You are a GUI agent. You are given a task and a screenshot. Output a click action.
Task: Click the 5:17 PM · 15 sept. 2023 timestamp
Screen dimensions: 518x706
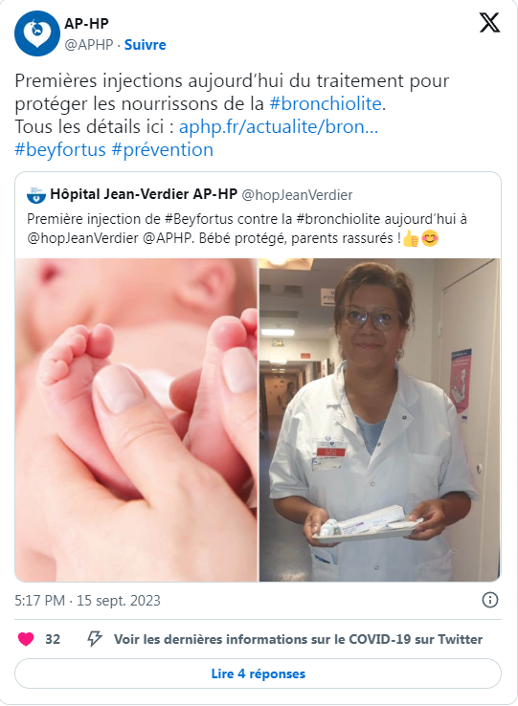(87, 600)
